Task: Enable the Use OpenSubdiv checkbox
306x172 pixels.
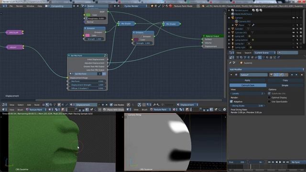Action: (269, 102)
